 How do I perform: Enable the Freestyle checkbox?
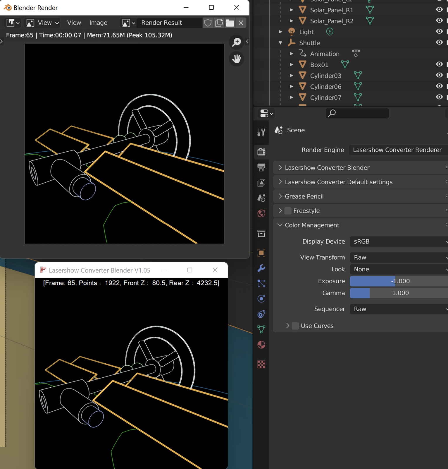[x=288, y=211]
